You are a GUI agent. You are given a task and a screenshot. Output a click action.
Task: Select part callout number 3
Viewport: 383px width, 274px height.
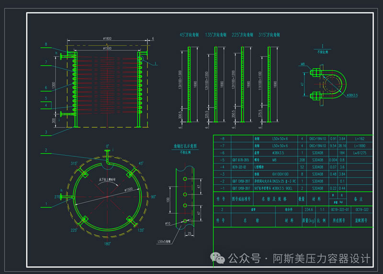click(x=45, y=132)
